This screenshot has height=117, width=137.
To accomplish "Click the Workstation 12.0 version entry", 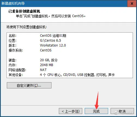I will [x=53, y=45].
